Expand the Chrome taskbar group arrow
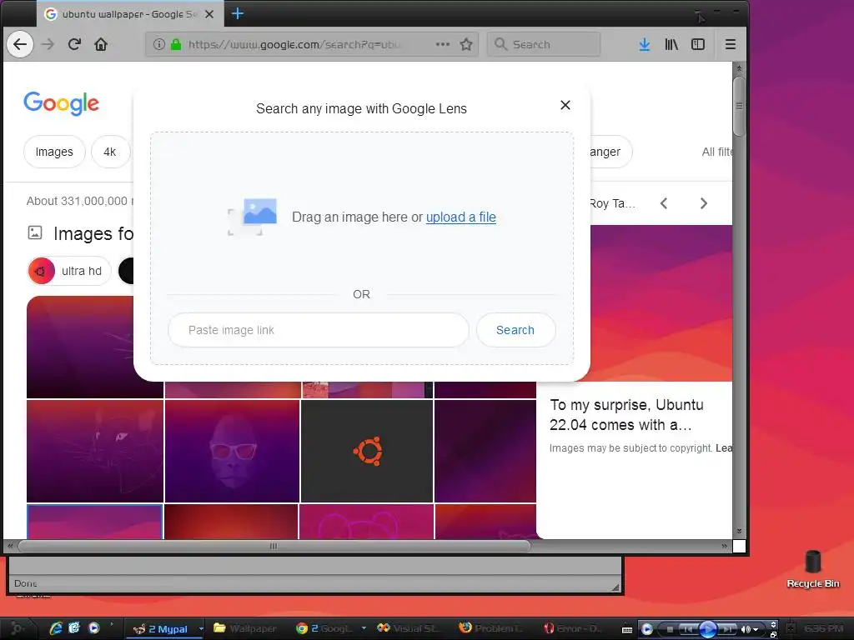The height and width of the screenshot is (640, 854). (x=364, y=628)
